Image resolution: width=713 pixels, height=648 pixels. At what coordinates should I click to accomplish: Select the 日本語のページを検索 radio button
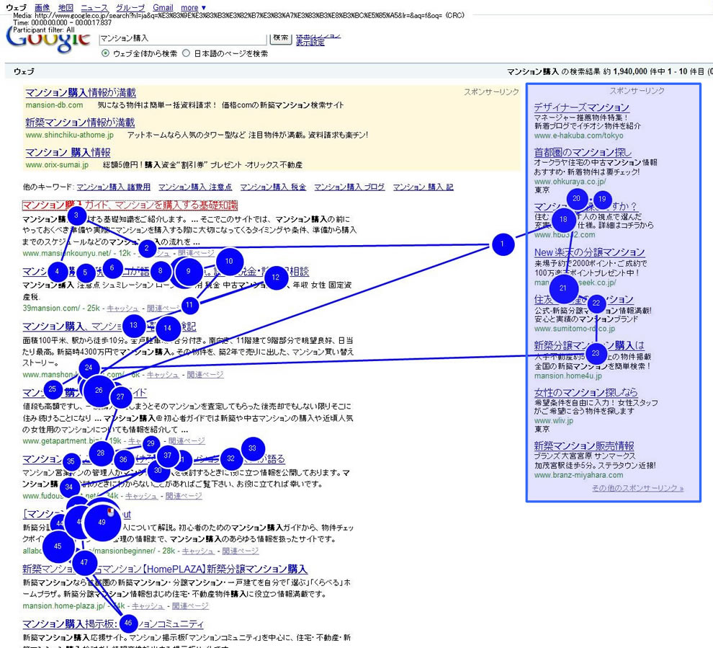(x=186, y=53)
